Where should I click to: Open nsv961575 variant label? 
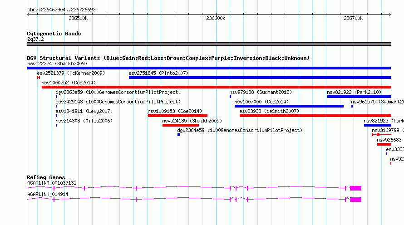(x=378, y=102)
